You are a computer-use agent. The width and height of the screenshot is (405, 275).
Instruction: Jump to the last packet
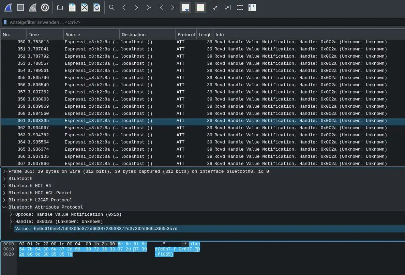pyautogui.click(x=173, y=7)
